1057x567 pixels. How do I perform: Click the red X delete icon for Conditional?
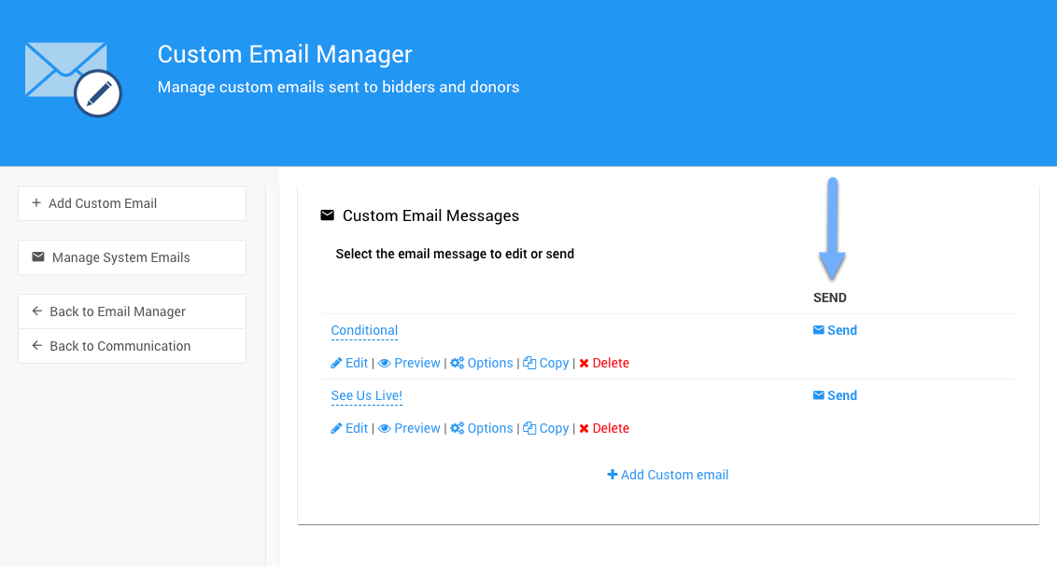tap(584, 363)
